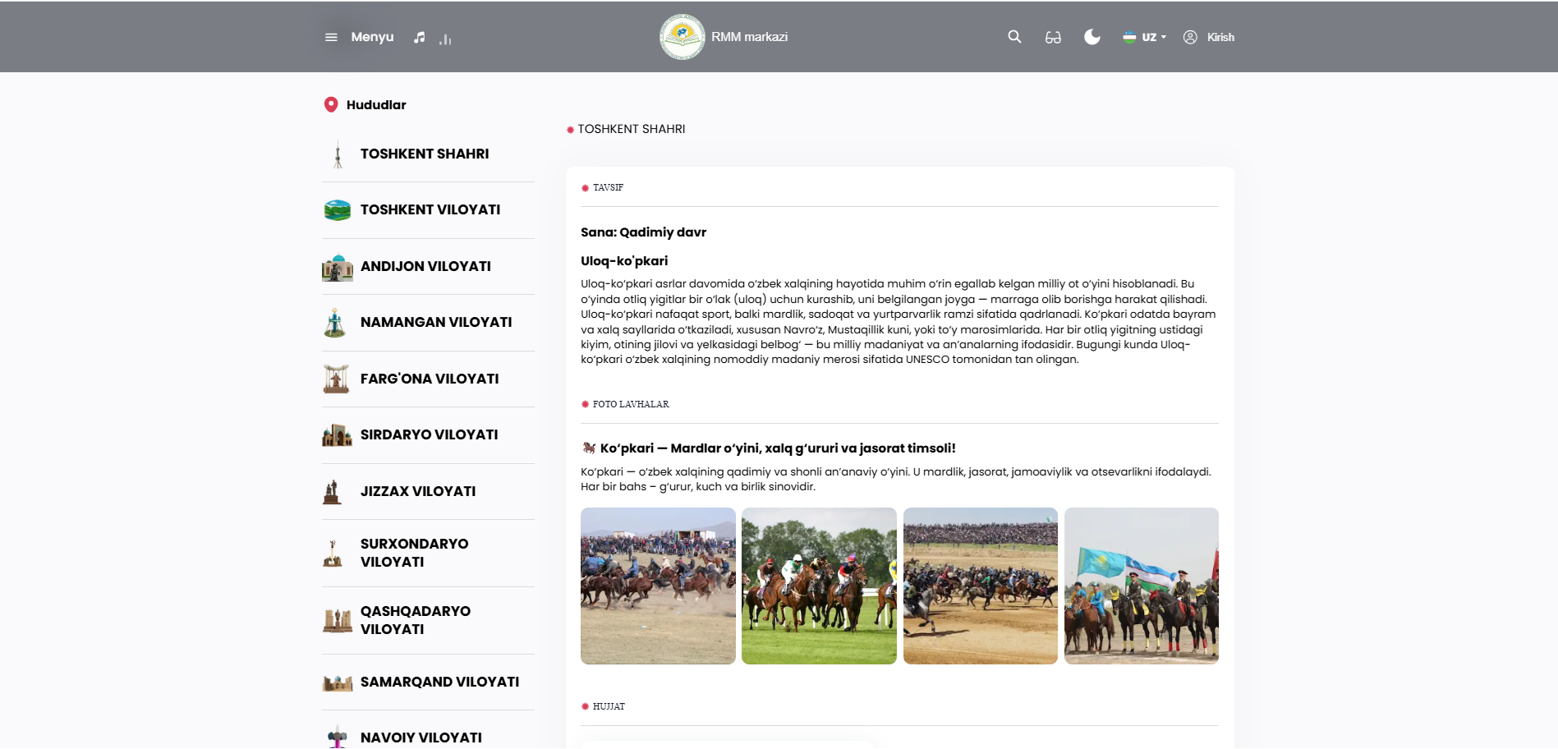This screenshot has height=749, width=1558.
Task: Click the audio equalizer bars icon
Action: pyautogui.click(x=445, y=39)
